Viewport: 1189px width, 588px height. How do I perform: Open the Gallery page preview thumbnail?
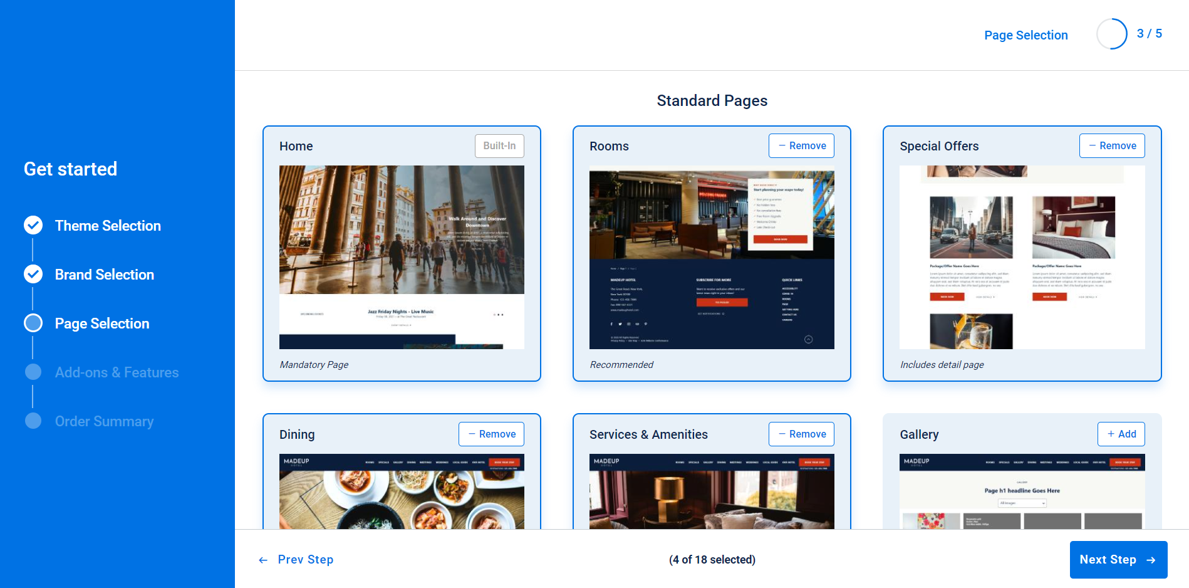1022,491
